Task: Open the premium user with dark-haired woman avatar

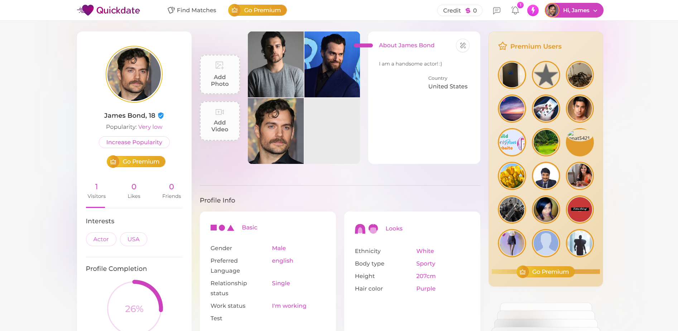Action: tap(546, 209)
